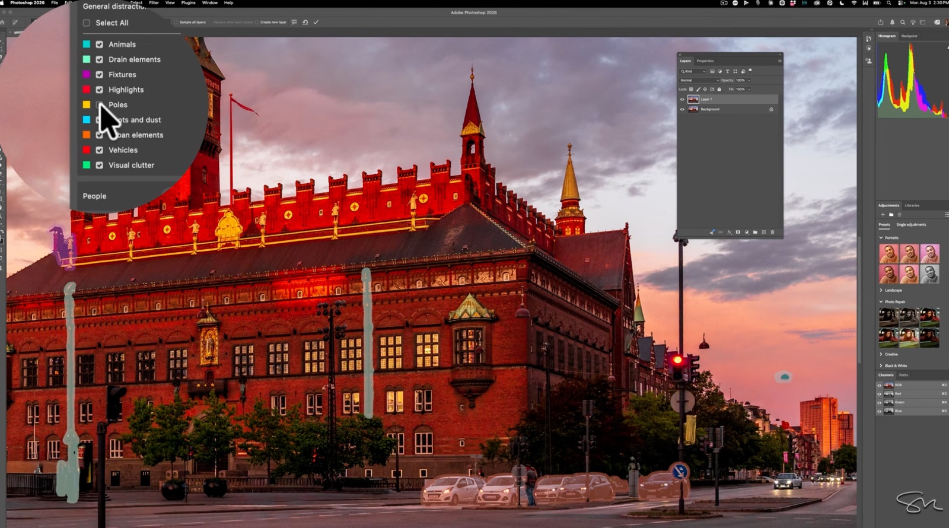Screen dimensions: 949x528
Task: Uncheck the Animals distraction checkbox
Action: (99, 44)
